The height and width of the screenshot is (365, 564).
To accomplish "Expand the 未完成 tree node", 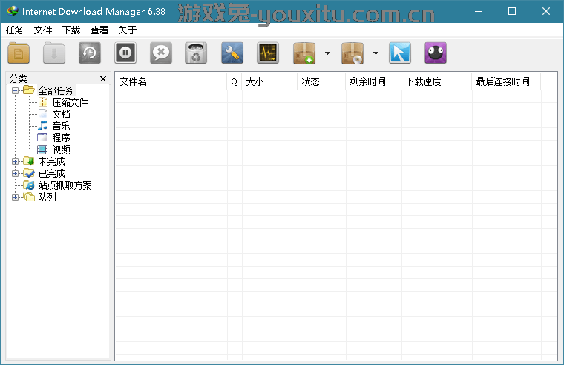I will tap(15, 161).
